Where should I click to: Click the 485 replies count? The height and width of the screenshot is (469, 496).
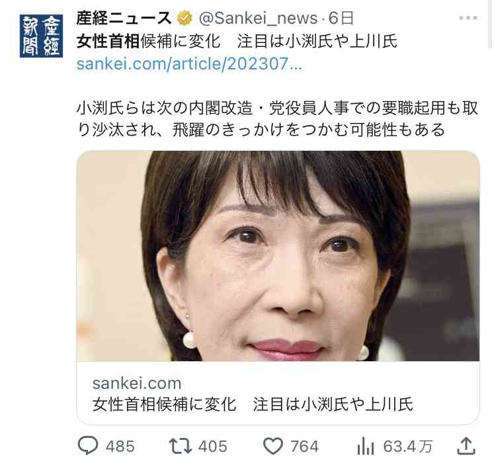click(x=120, y=447)
